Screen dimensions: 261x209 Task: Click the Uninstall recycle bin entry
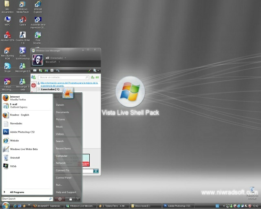click(x=27, y=158)
